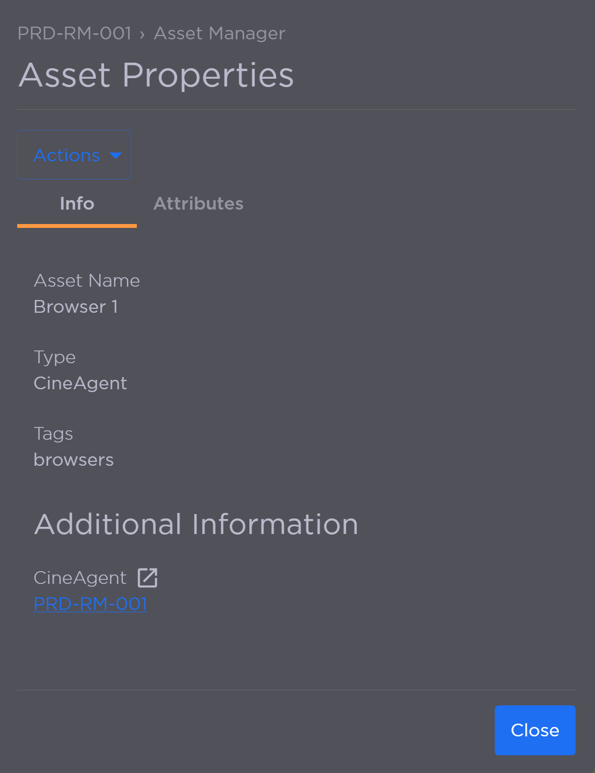595x773 pixels.
Task: Click the external link icon beside CineAgent
Action: tap(147, 577)
